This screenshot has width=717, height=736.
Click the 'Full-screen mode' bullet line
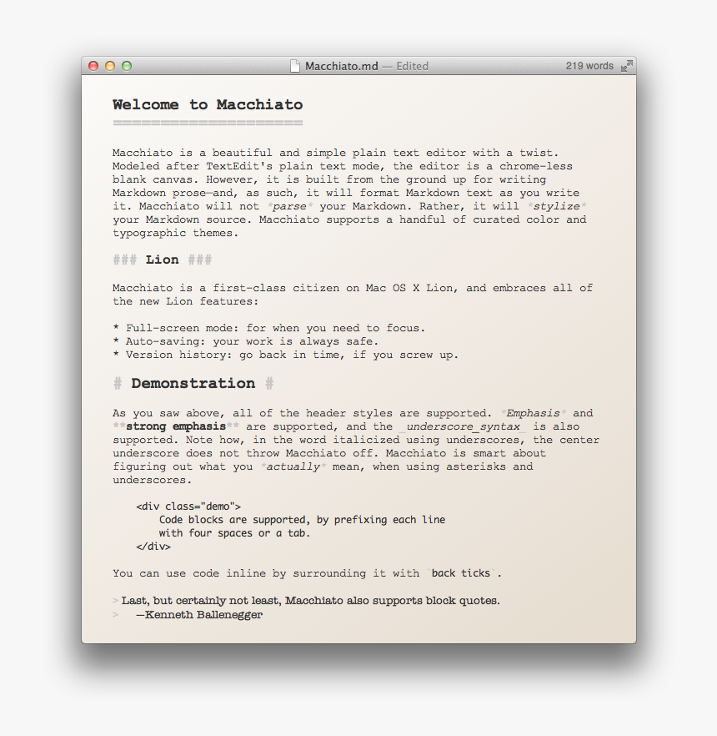[268, 328]
